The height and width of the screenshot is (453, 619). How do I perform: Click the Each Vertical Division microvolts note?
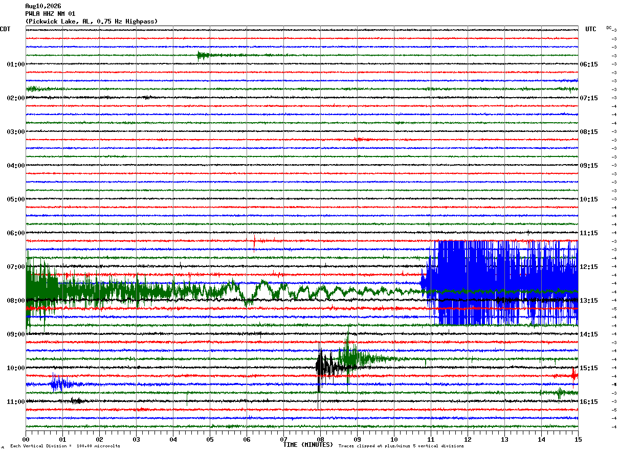coord(65,446)
